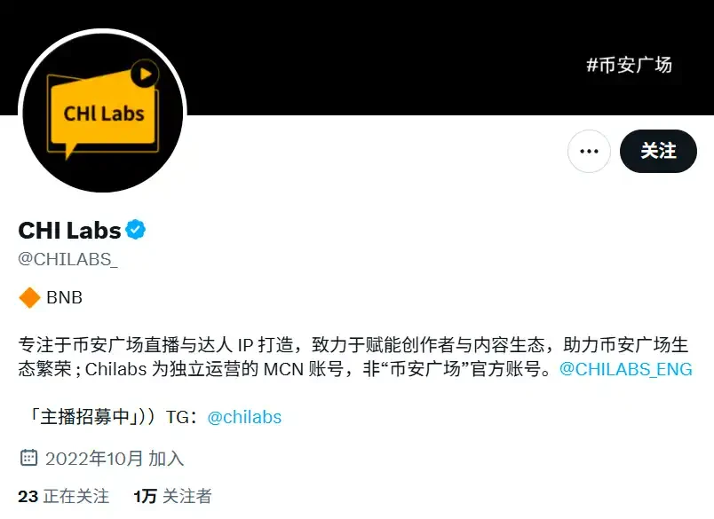Click the calendar icon beside join date
The height and width of the screenshot is (519, 714).
pyautogui.click(x=28, y=458)
